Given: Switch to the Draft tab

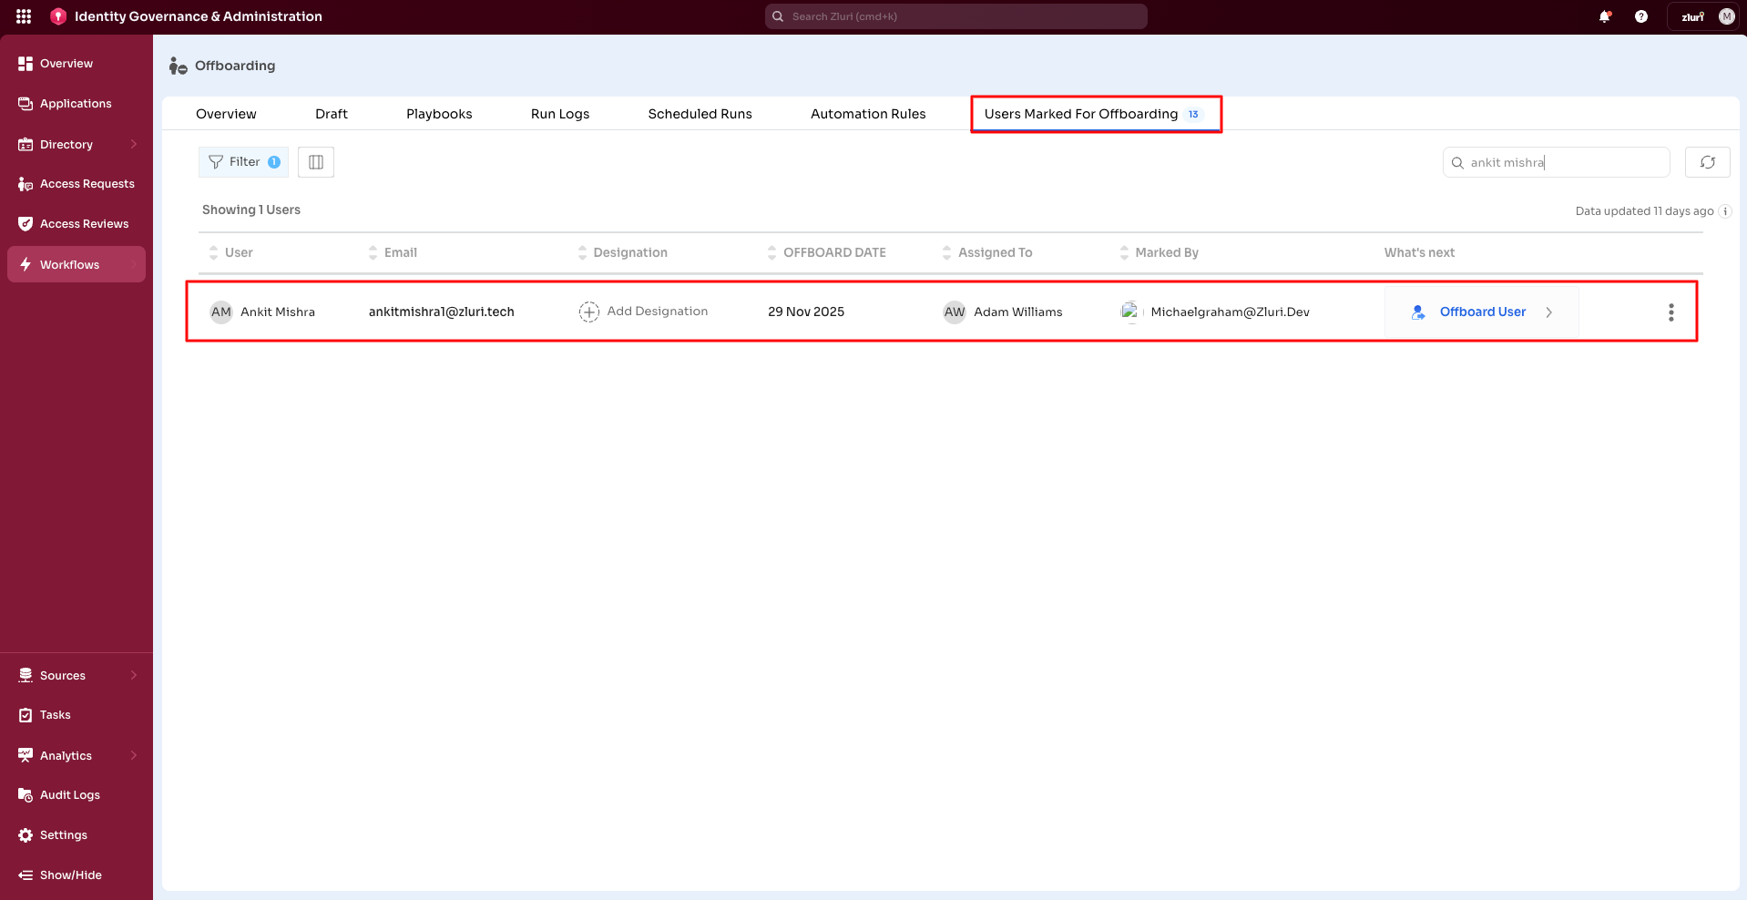Looking at the screenshot, I should [x=332, y=114].
